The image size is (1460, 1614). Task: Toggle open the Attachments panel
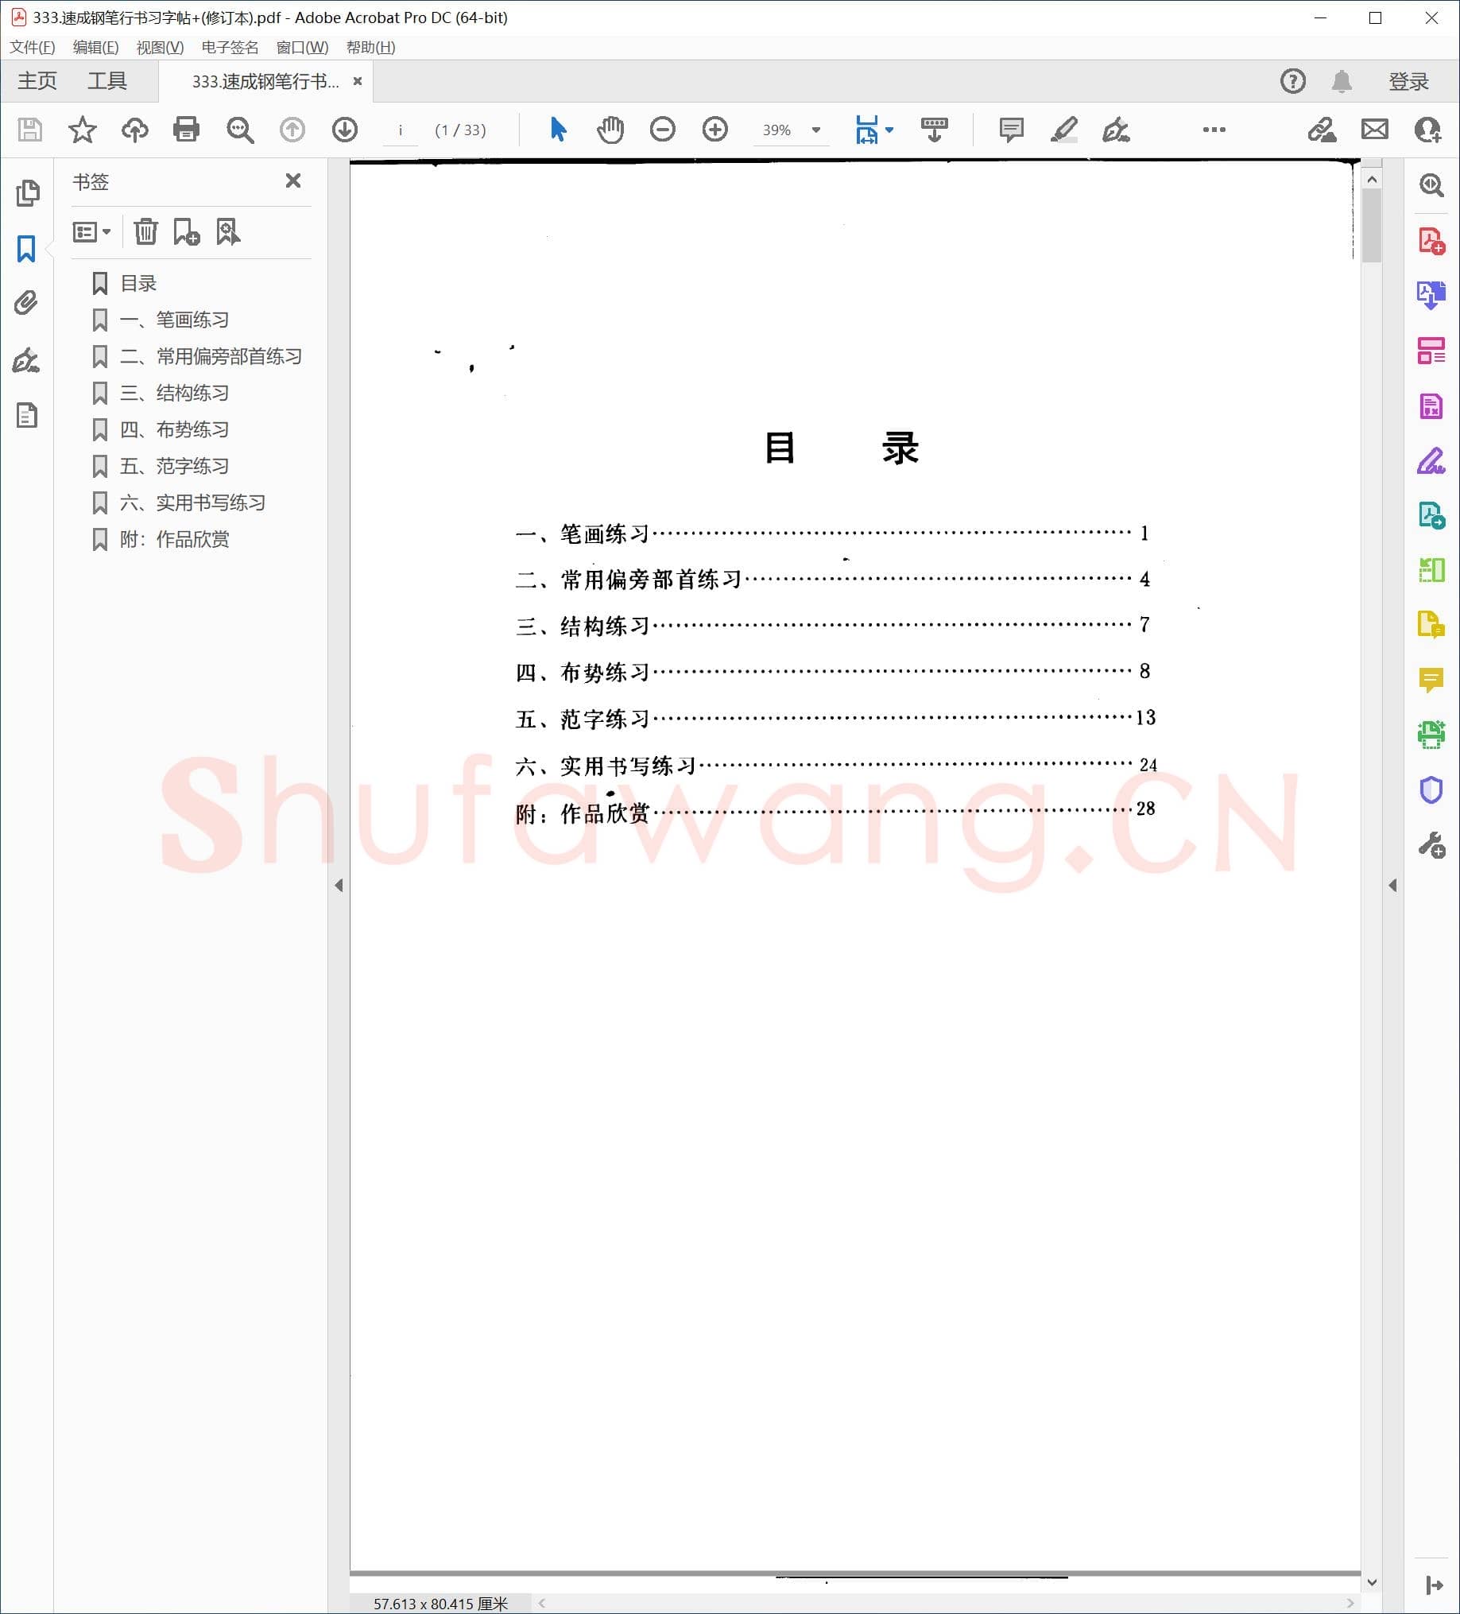tap(26, 302)
